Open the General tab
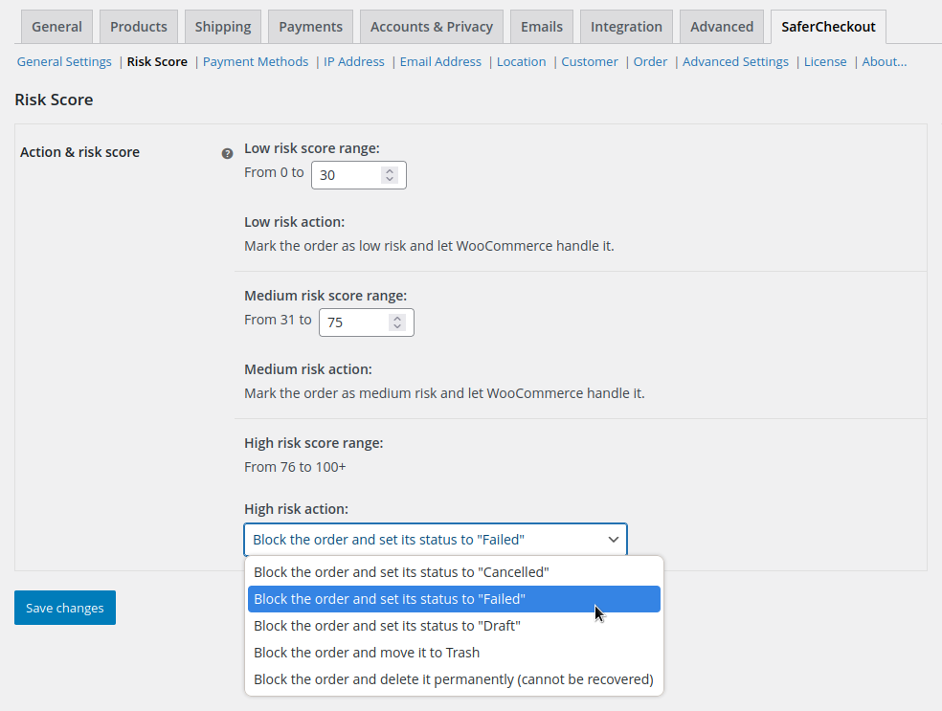This screenshot has width=942, height=711. (57, 27)
